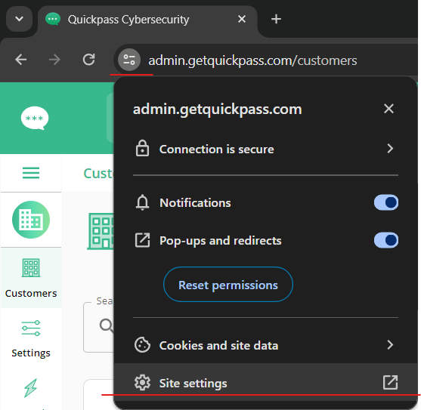Go back to previous page
The width and height of the screenshot is (421, 410).
(20, 60)
